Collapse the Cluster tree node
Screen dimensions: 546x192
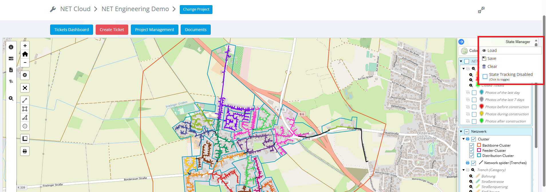click(464, 139)
